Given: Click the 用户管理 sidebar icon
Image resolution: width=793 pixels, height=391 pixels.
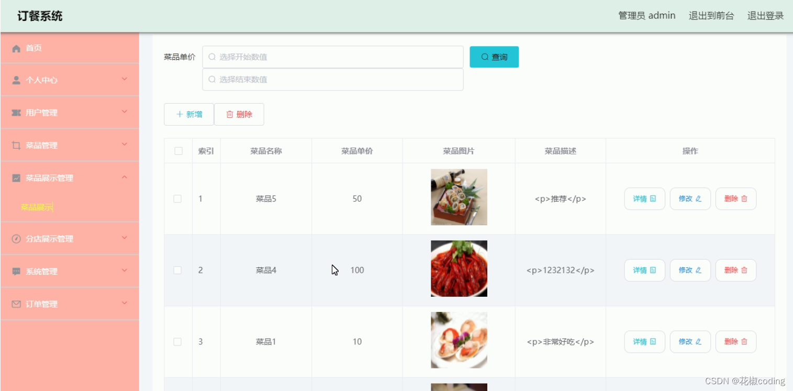Looking at the screenshot, I should click(16, 113).
